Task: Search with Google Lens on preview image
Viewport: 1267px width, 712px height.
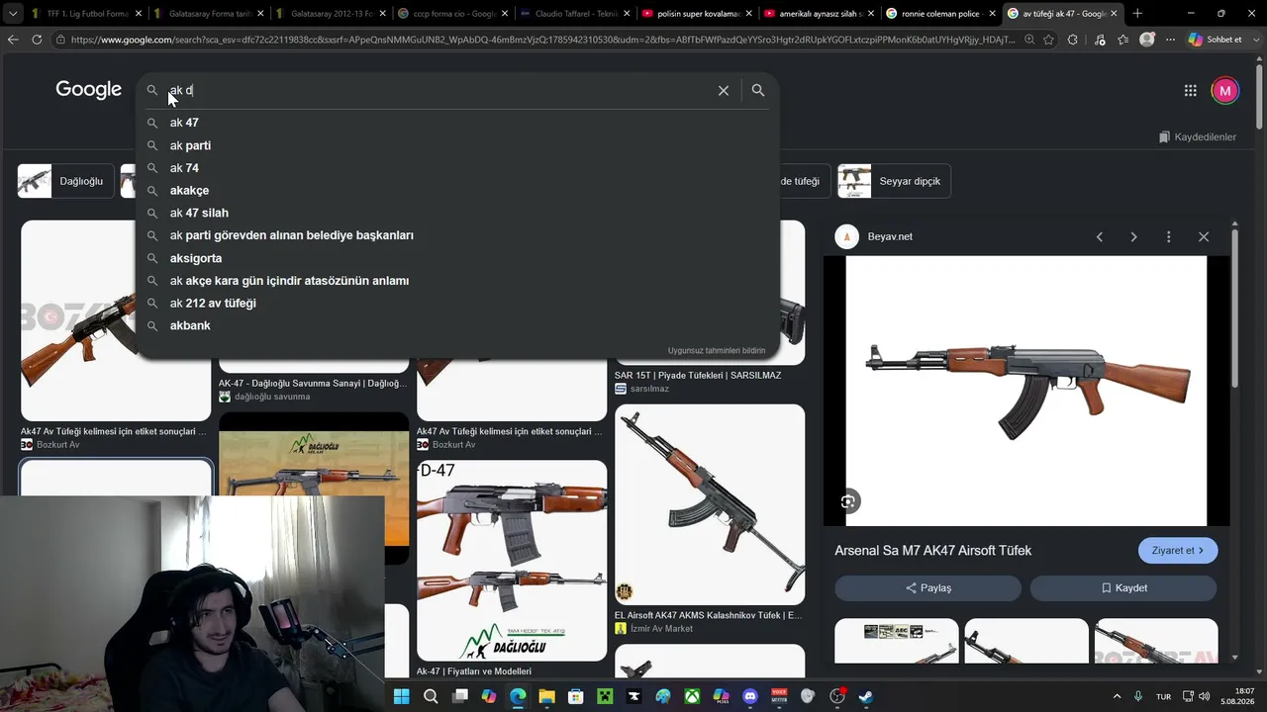Action: click(x=848, y=501)
